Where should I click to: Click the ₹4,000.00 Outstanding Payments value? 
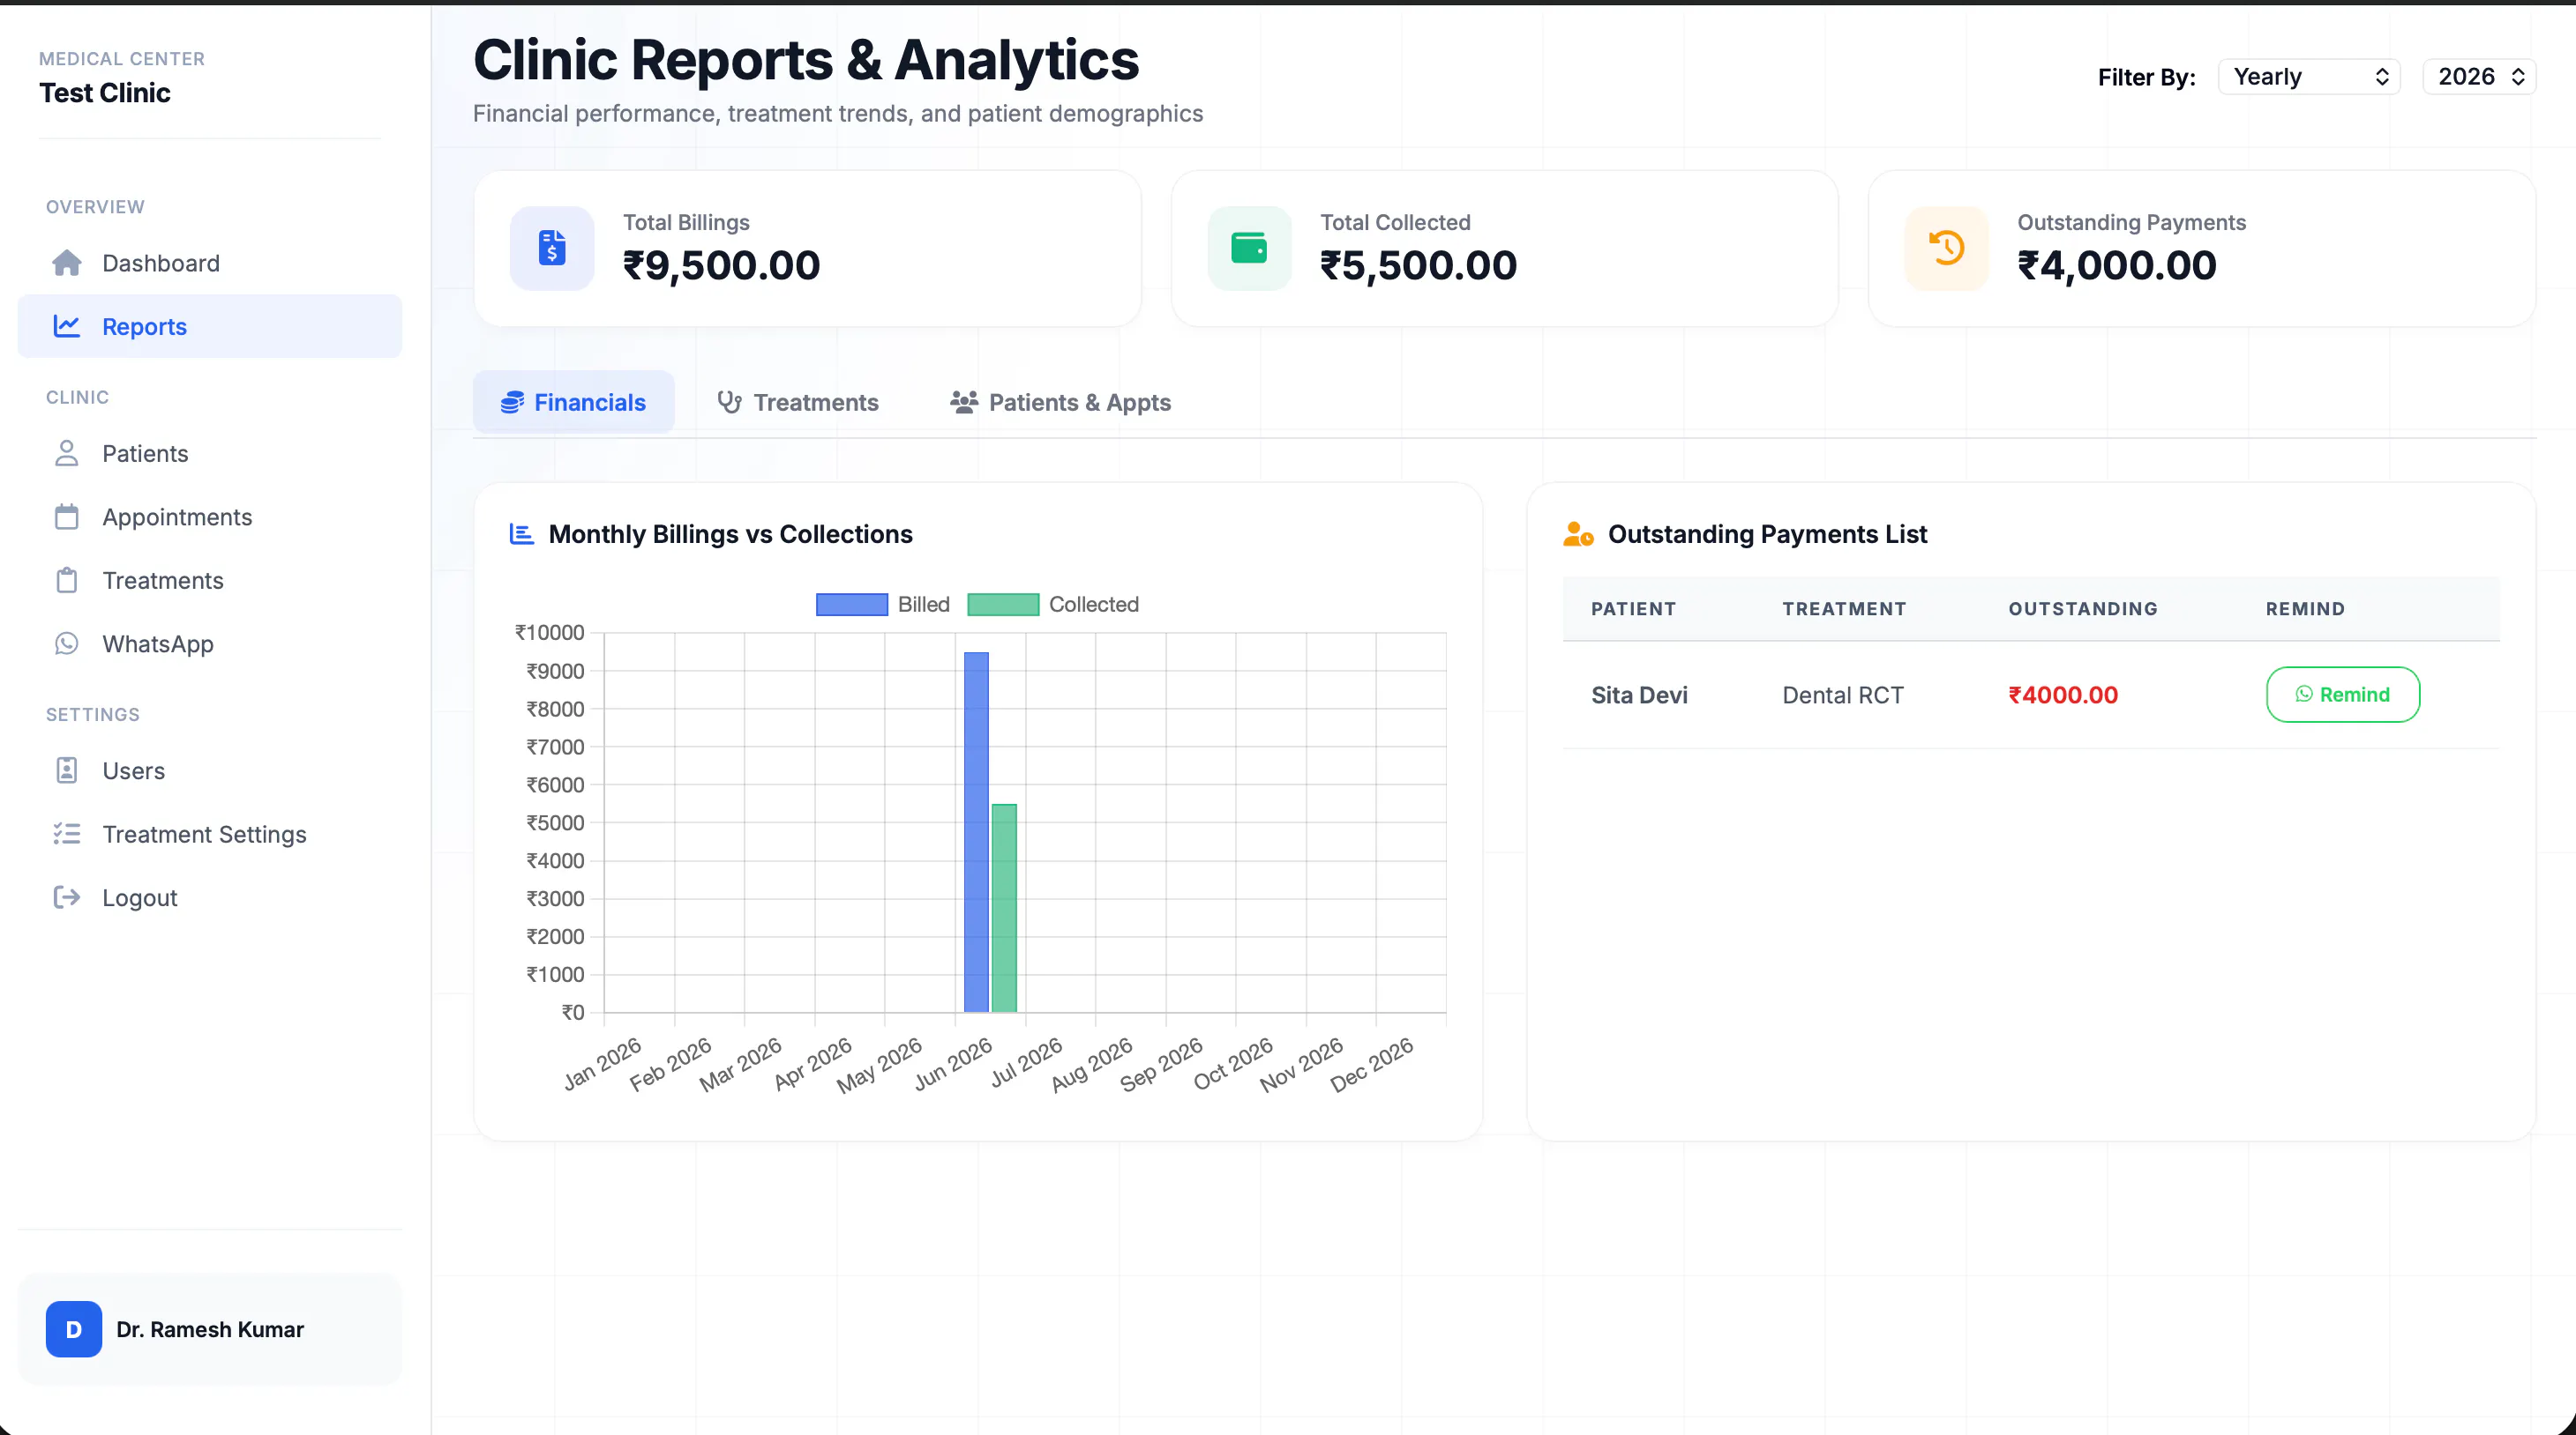click(2116, 266)
